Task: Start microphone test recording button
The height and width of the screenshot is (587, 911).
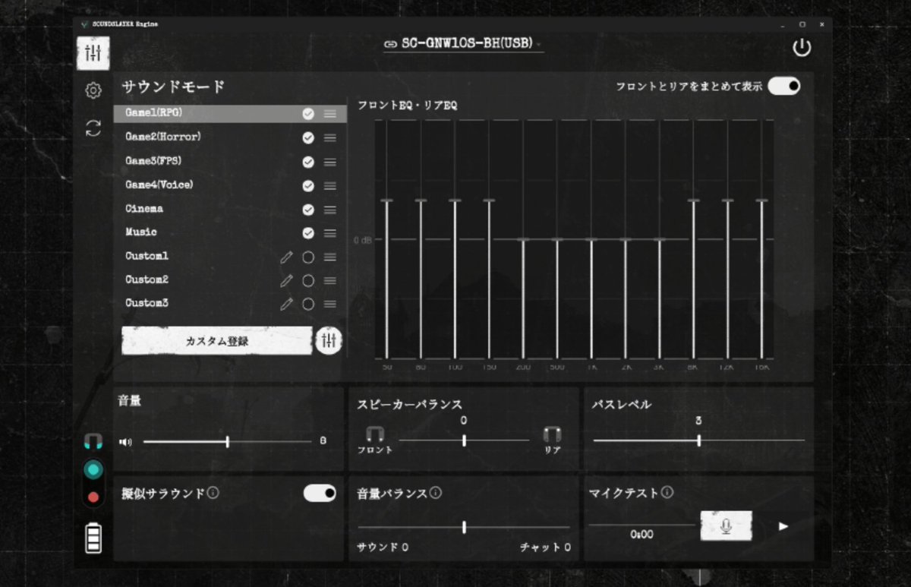Action: click(x=727, y=525)
